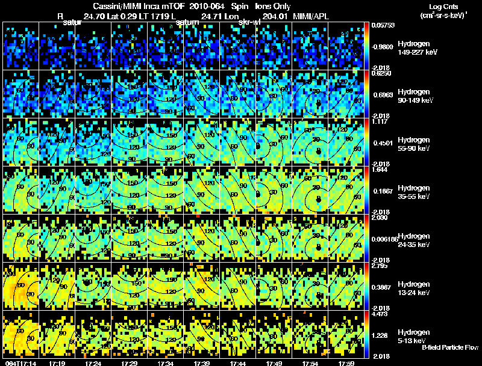Click the 'skr-wl' label above the panels

pyautogui.click(x=249, y=23)
